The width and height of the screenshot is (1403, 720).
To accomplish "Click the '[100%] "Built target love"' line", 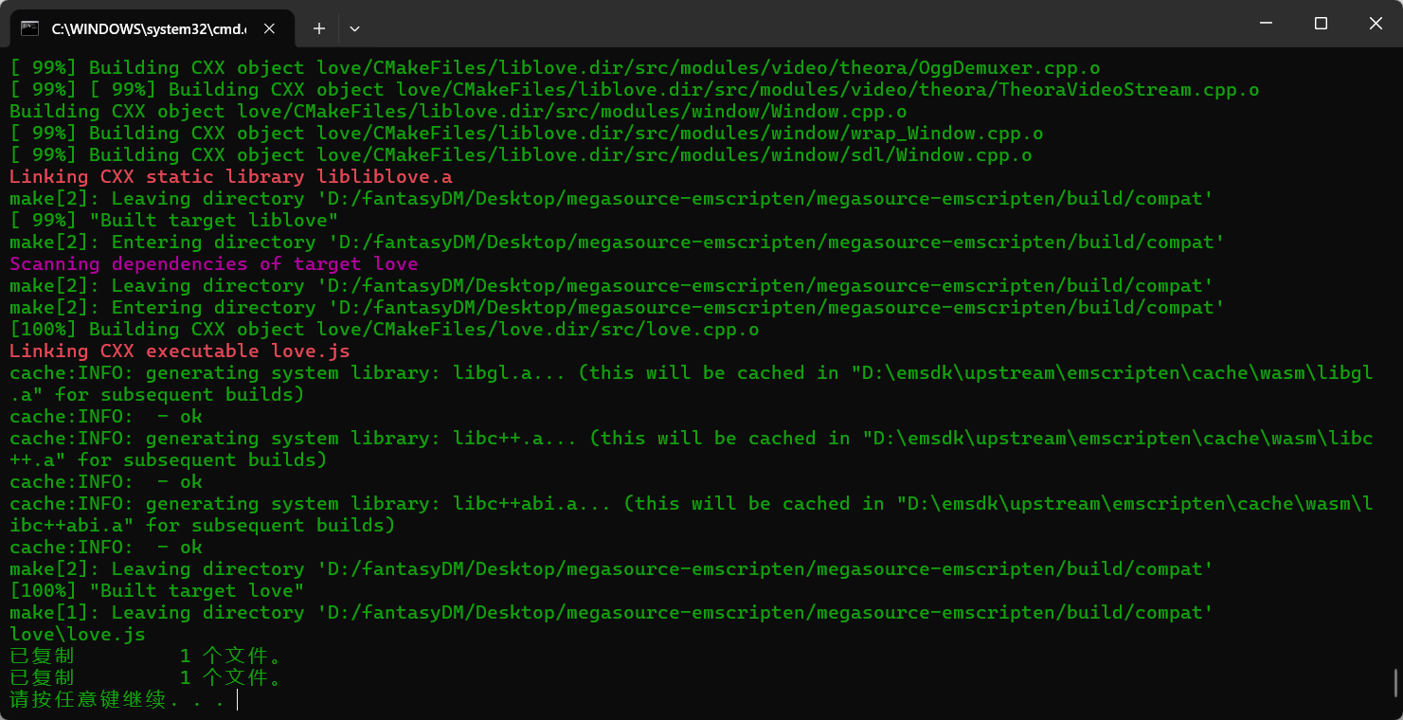I will pyautogui.click(x=156, y=591).
